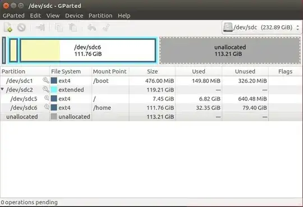Click the Flags column header
303x207 pixels.
click(285, 71)
